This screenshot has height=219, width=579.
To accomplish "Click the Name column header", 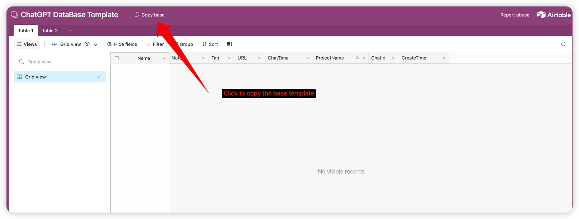I will (x=140, y=58).
